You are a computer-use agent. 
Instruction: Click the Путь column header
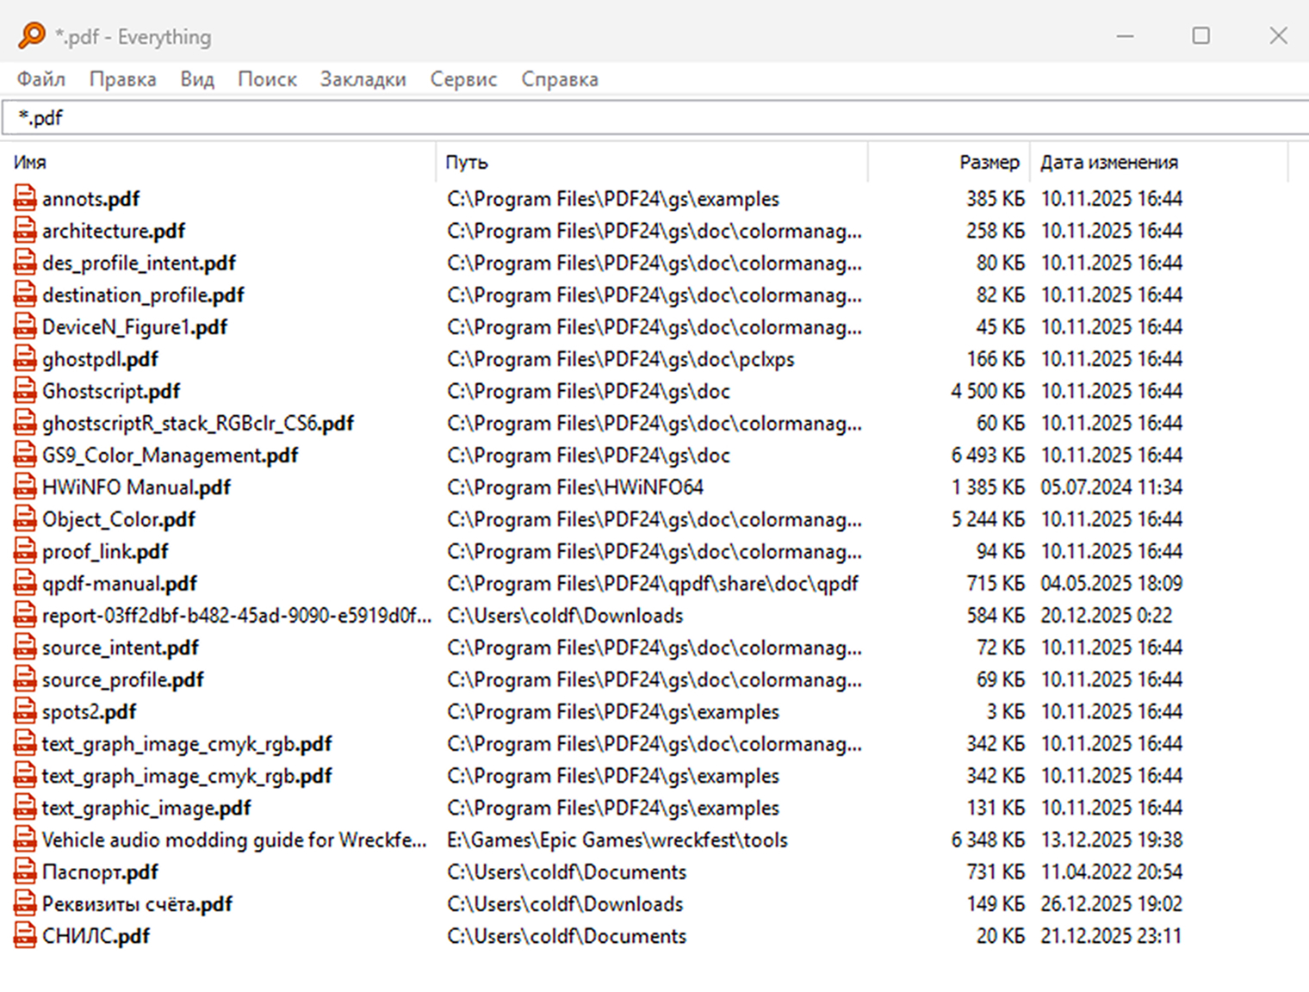tap(467, 163)
